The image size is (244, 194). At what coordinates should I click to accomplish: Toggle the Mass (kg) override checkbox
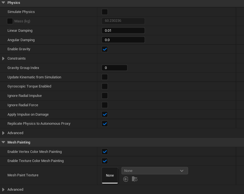point(10,21)
